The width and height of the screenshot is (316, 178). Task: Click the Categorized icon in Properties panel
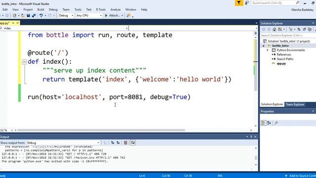tap(263, 123)
